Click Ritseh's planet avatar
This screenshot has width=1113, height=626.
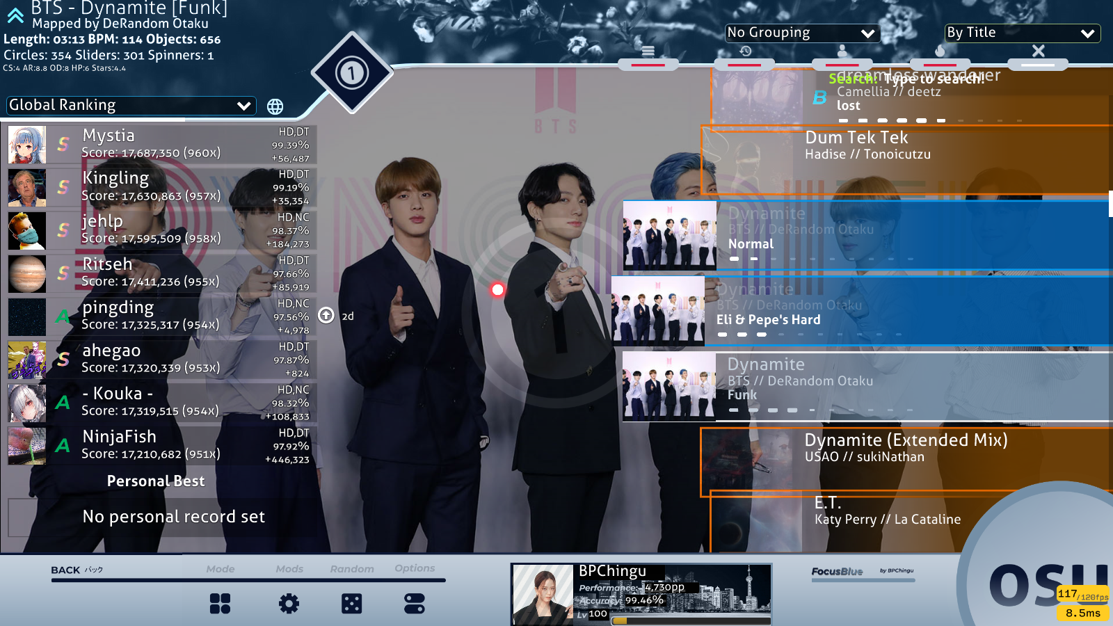pyautogui.click(x=27, y=274)
